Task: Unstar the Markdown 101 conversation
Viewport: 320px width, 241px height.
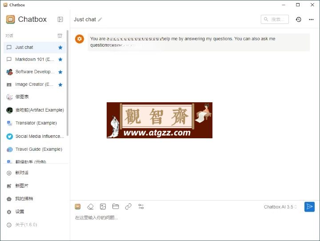Action: [x=60, y=60]
